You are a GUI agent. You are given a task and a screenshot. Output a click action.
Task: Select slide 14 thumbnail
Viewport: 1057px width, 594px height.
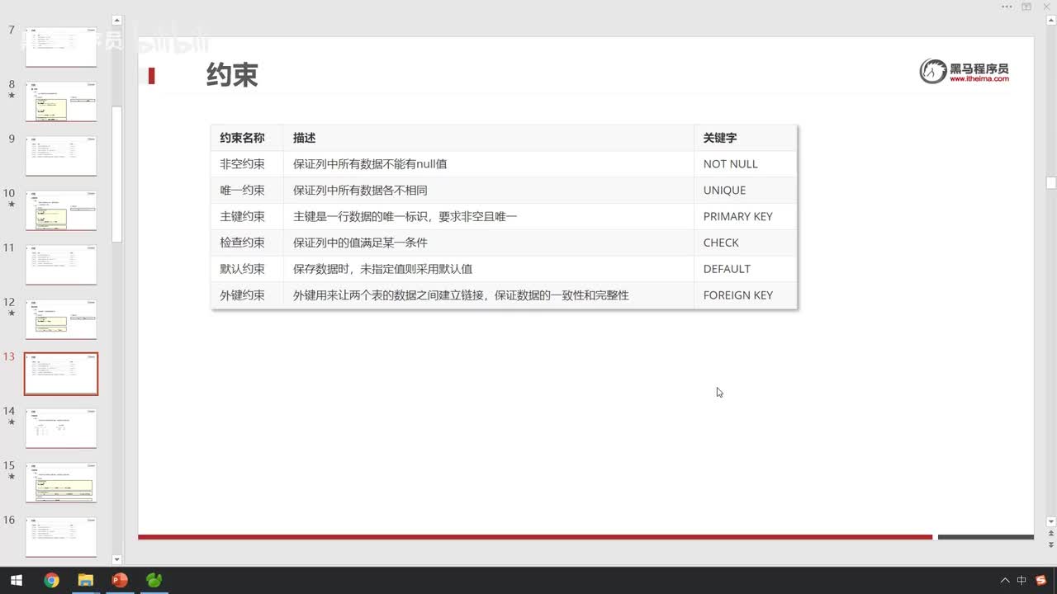pyautogui.click(x=61, y=428)
